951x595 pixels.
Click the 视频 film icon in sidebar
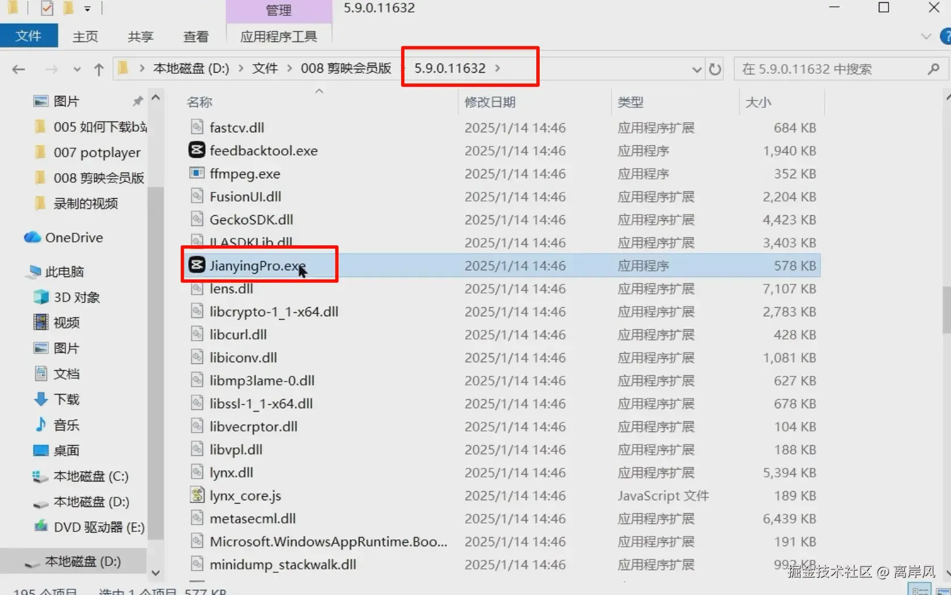(x=41, y=322)
